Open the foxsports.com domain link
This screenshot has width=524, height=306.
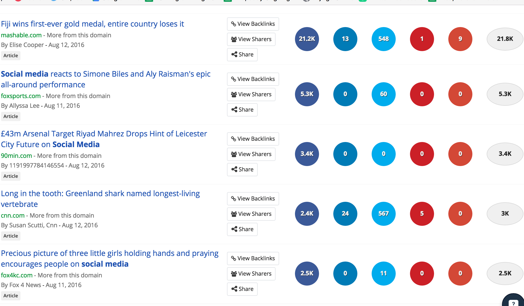pyautogui.click(x=21, y=96)
